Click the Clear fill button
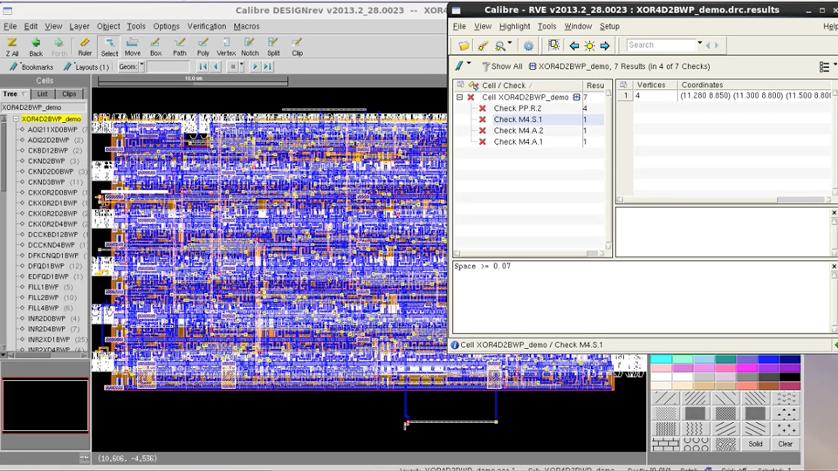838x471 pixels. click(x=785, y=444)
